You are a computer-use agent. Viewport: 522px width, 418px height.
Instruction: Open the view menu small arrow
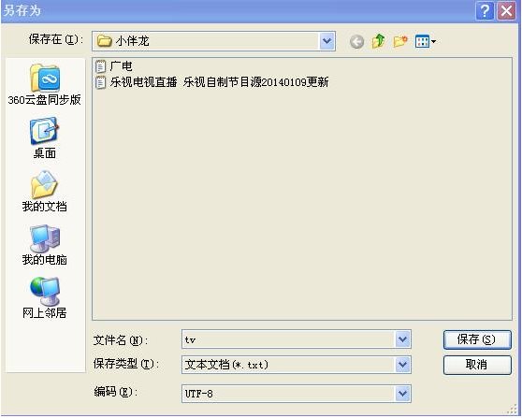[433, 42]
